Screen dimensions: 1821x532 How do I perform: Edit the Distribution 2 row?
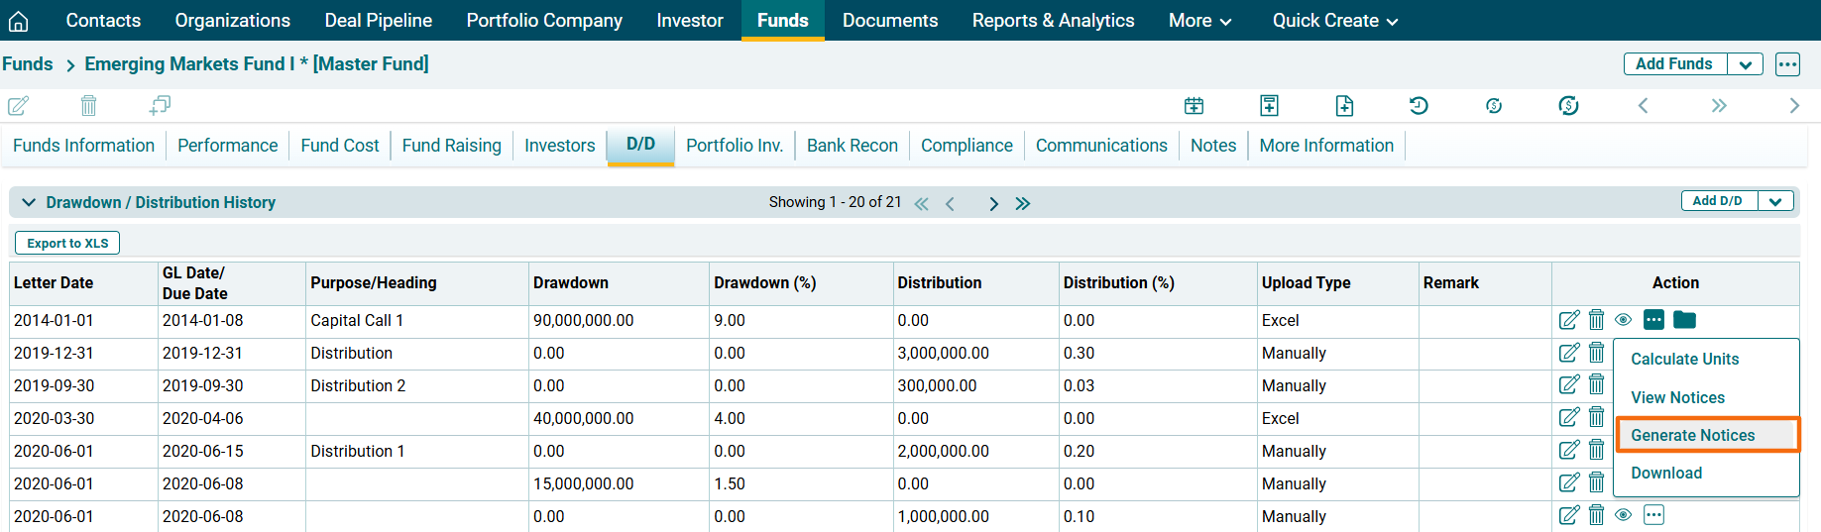1568,385
